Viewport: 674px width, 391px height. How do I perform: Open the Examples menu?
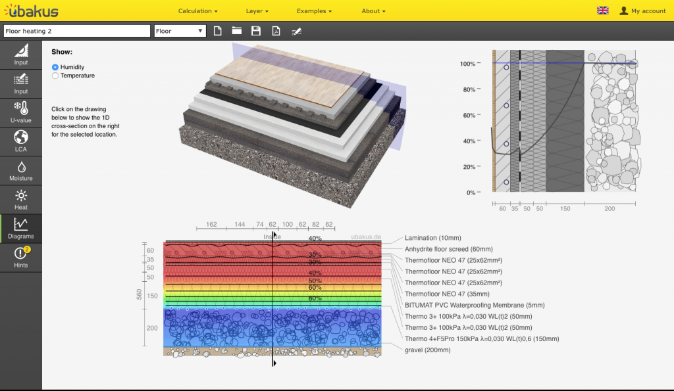pos(314,11)
